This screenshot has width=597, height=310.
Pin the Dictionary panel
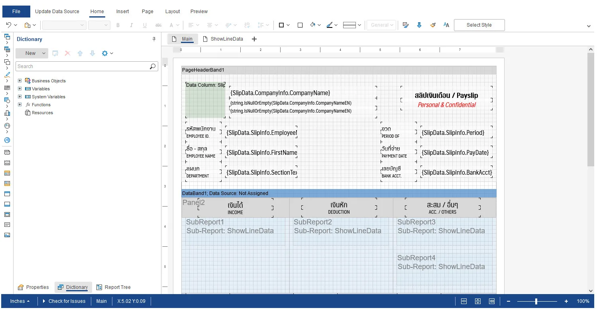point(154,39)
